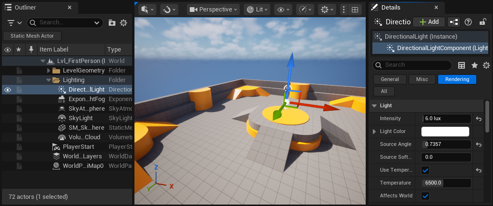Open the property matrix table icon

tap(462, 65)
